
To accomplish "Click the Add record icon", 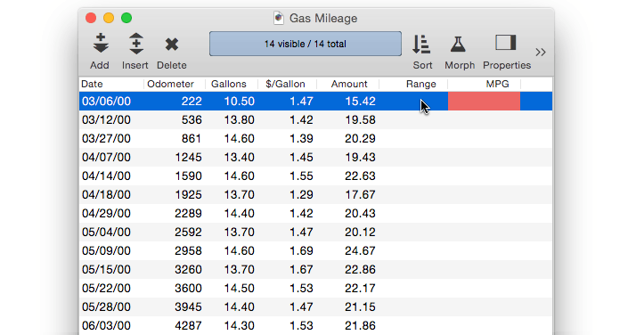I will [x=100, y=44].
